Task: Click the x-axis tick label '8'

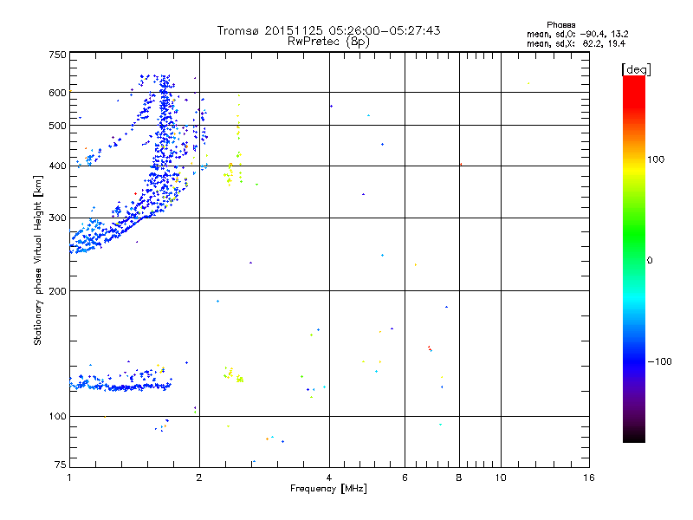Action: coord(459,478)
